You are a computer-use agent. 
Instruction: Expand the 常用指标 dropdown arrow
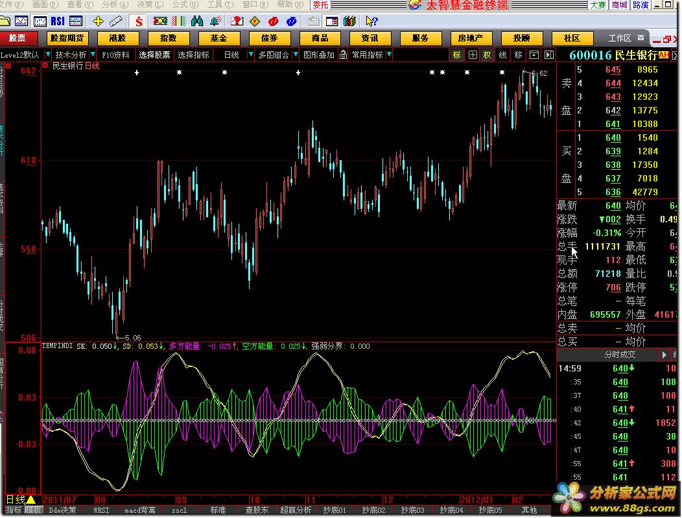pyautogui.click(x=389, y=55)
